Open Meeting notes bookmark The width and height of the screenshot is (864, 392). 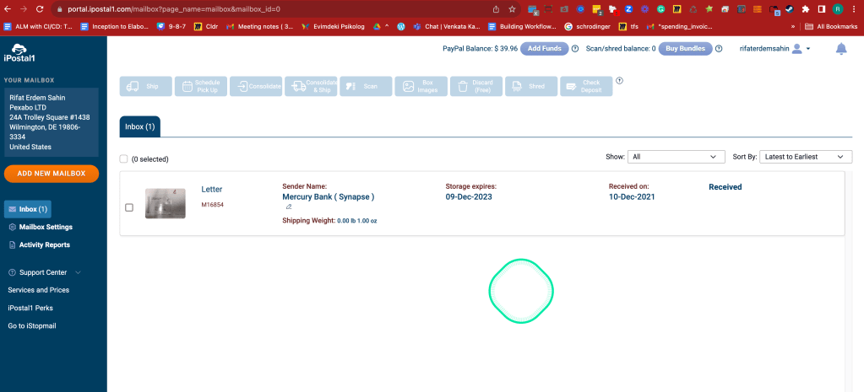click(259, 26)
